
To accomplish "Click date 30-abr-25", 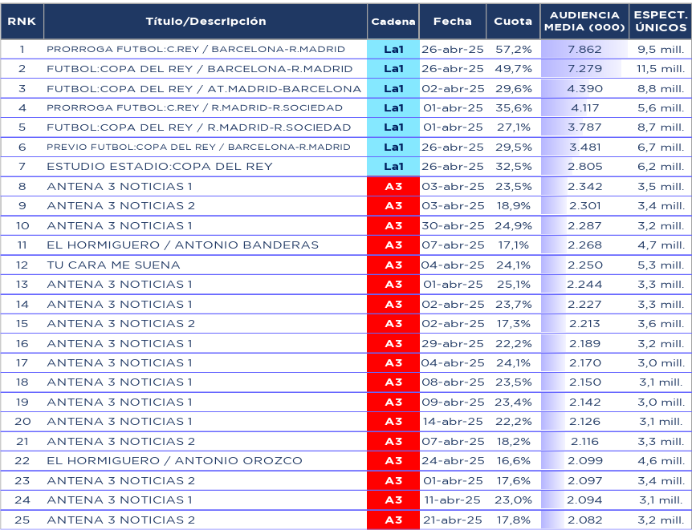I will pos(453,226).
